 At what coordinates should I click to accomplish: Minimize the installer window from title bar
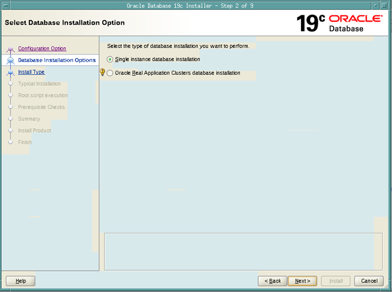click(375, 6)
